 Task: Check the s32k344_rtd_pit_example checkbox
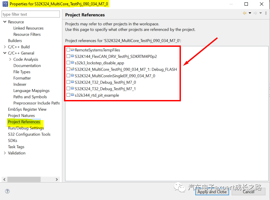68,95
